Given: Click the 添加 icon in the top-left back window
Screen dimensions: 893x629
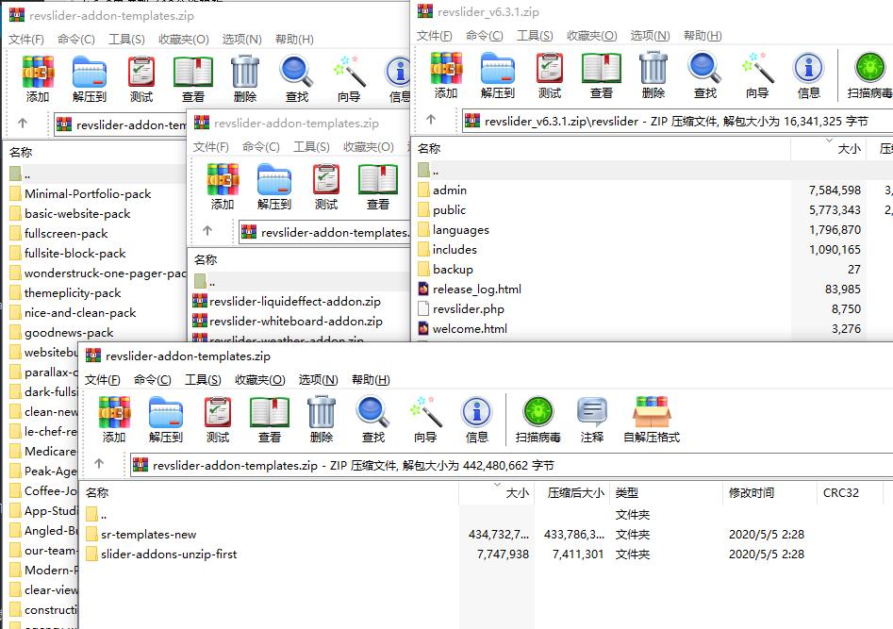Looking at the screenshot, I should (x=38, y=79).
